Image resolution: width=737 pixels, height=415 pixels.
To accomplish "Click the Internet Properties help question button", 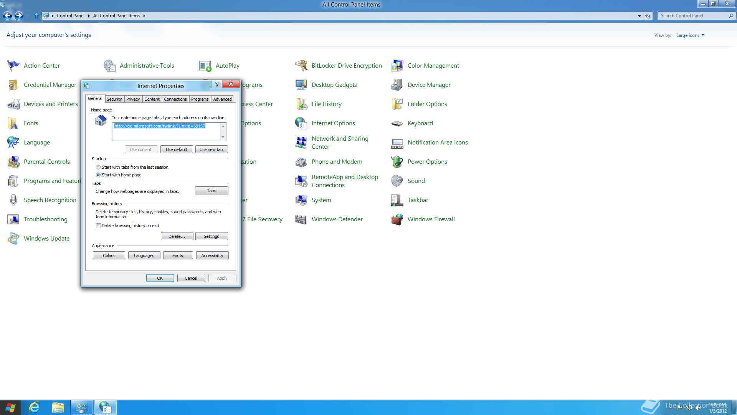I will [x=217, y=85].
